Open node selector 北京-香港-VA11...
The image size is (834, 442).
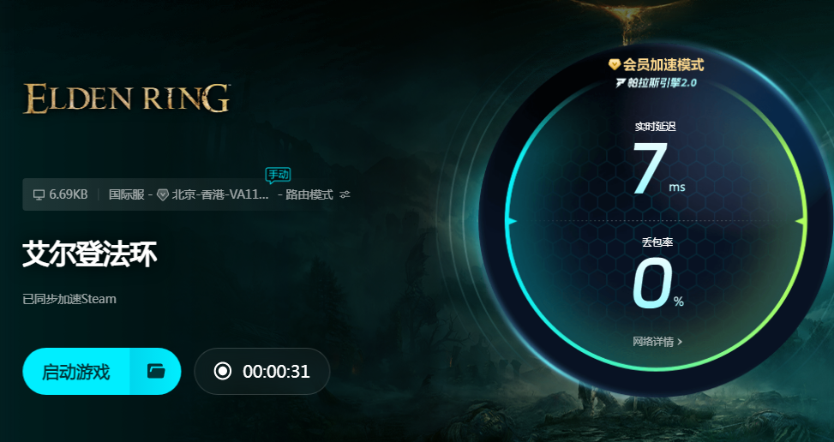pos(220,194)
